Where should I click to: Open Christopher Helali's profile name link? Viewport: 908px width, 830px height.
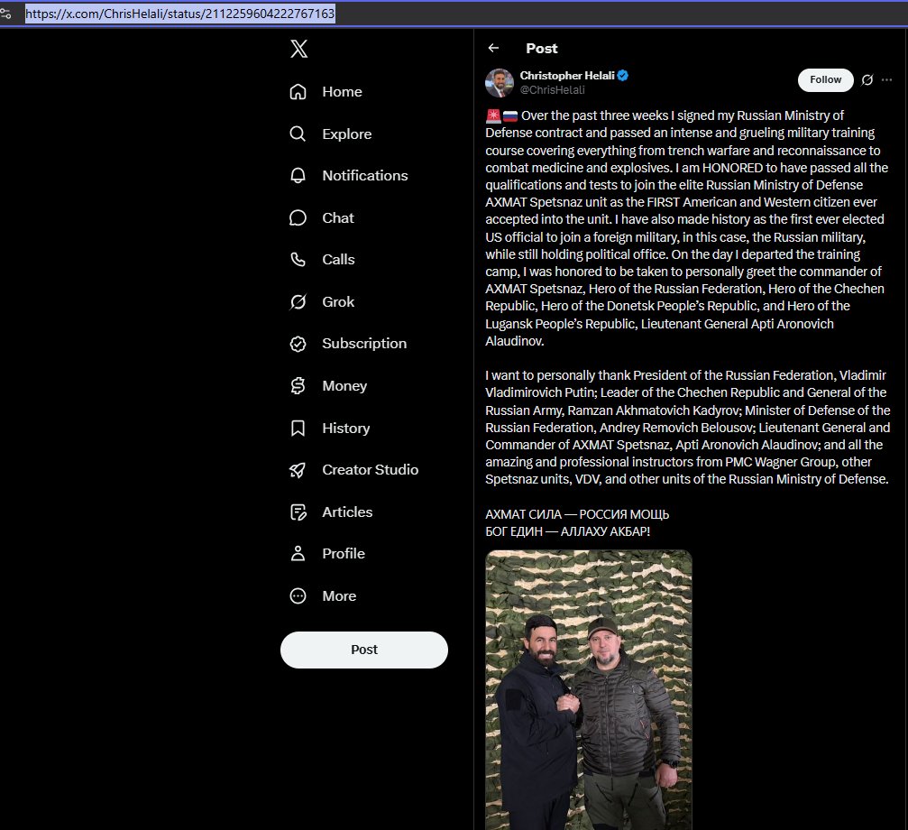pos(567,75)
